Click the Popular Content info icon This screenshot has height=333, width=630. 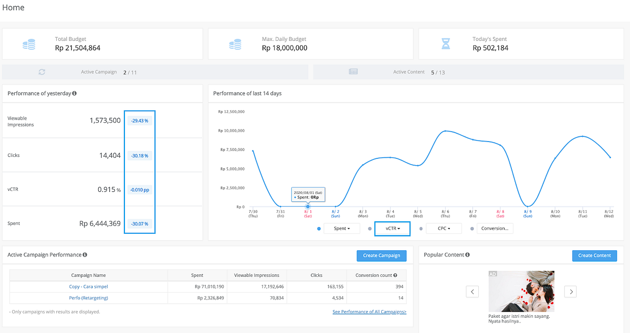tap(467, 255)
